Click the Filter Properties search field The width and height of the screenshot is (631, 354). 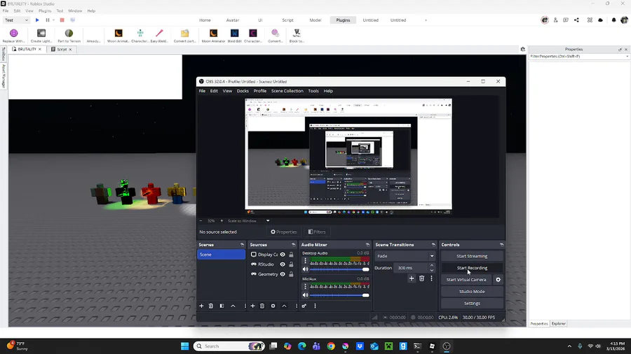[x=578, y=57]
